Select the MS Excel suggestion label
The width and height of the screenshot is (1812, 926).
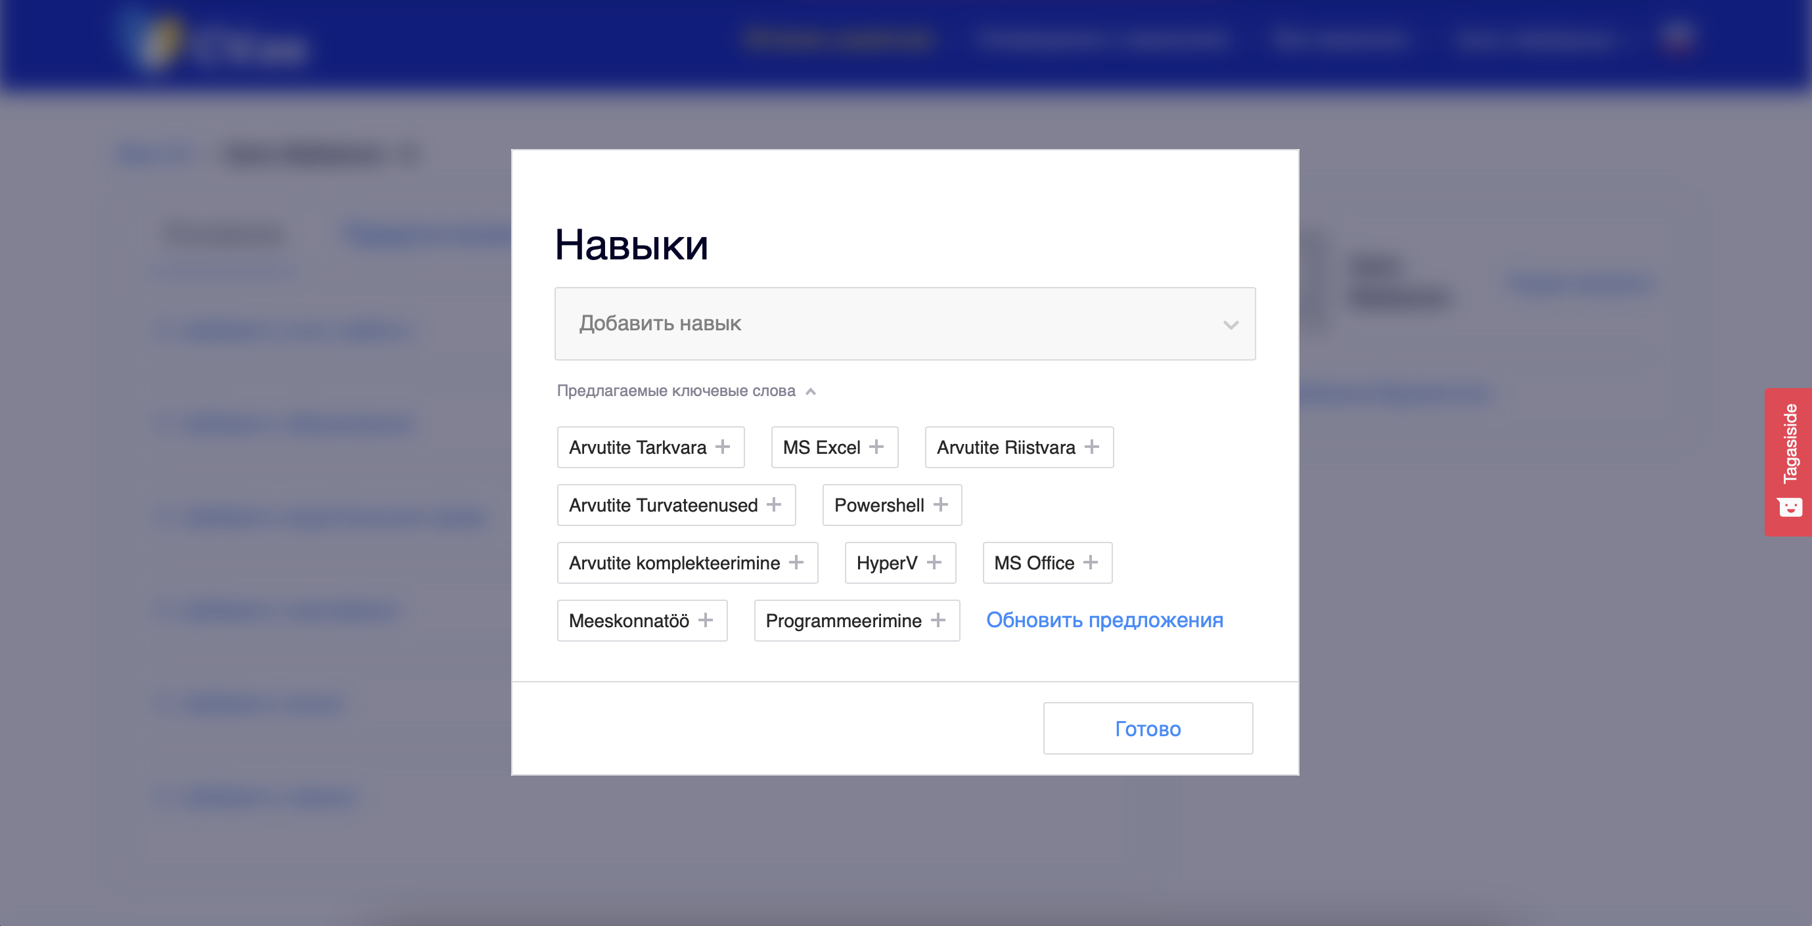coord(822,447)
